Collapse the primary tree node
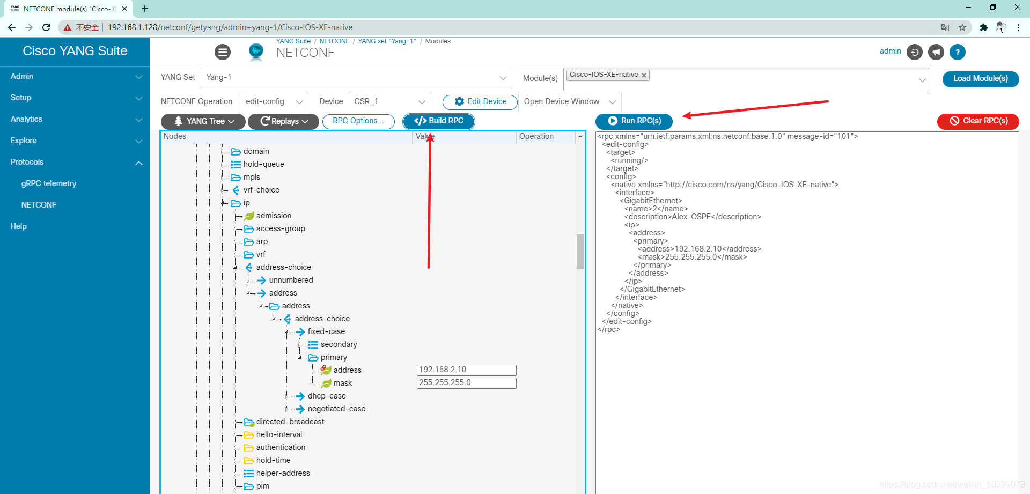1030x494 pixels. [300, 358]
